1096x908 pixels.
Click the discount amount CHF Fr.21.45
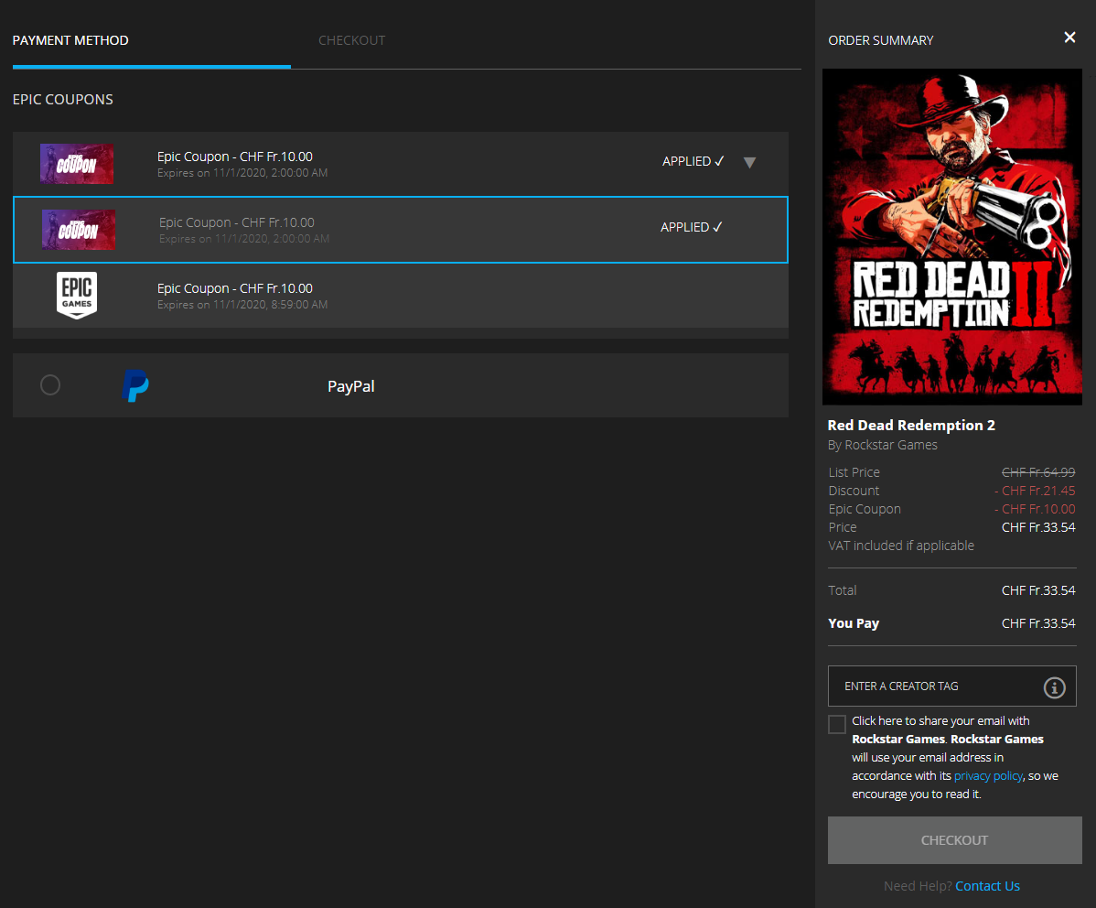click(1035, 491)
